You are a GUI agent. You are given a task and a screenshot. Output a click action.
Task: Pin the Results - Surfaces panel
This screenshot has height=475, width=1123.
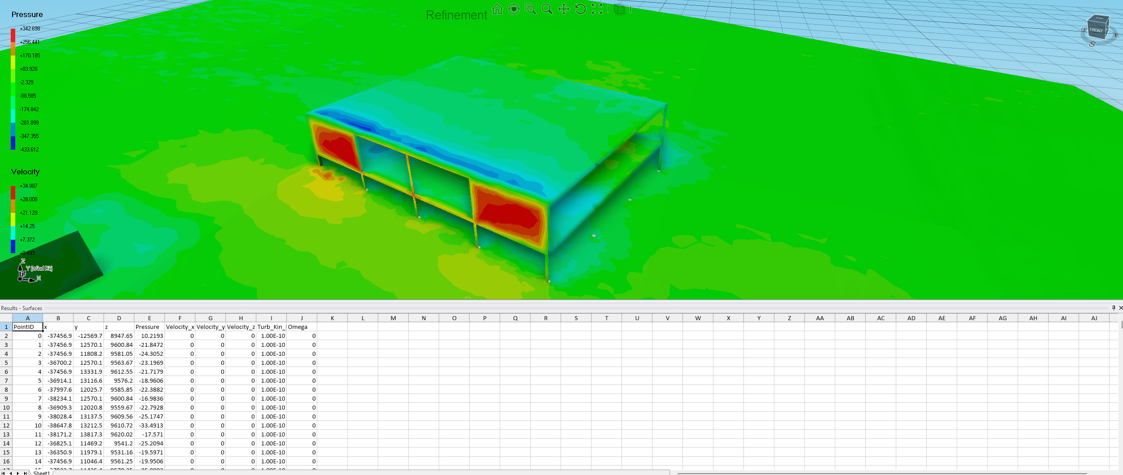1113,308
